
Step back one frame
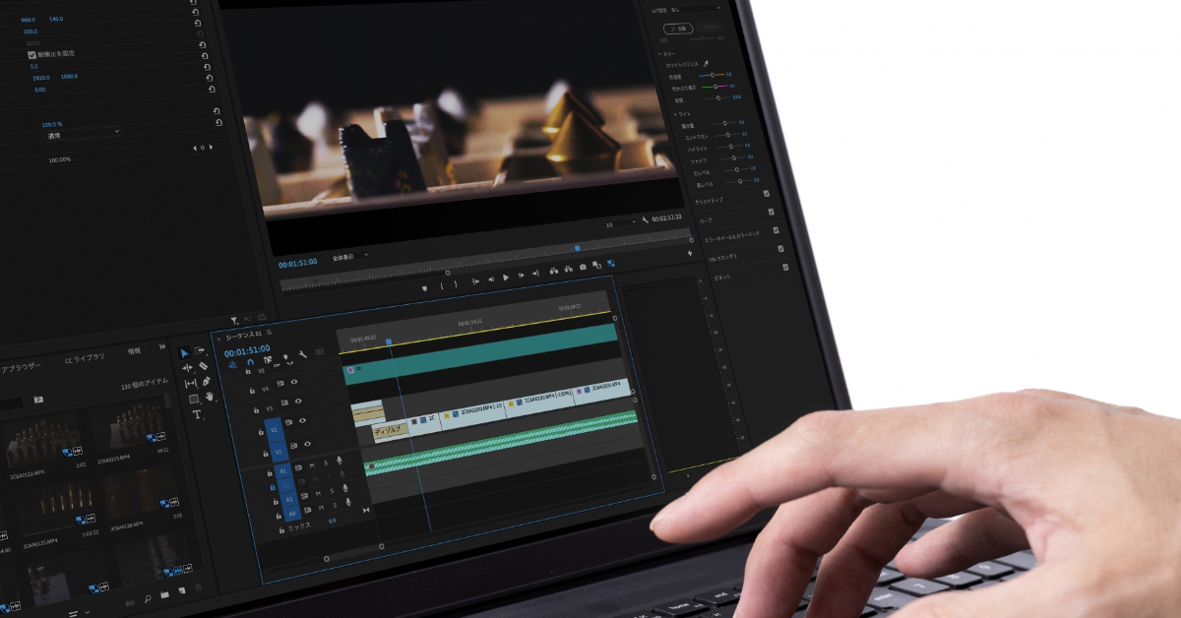[491, 279]
